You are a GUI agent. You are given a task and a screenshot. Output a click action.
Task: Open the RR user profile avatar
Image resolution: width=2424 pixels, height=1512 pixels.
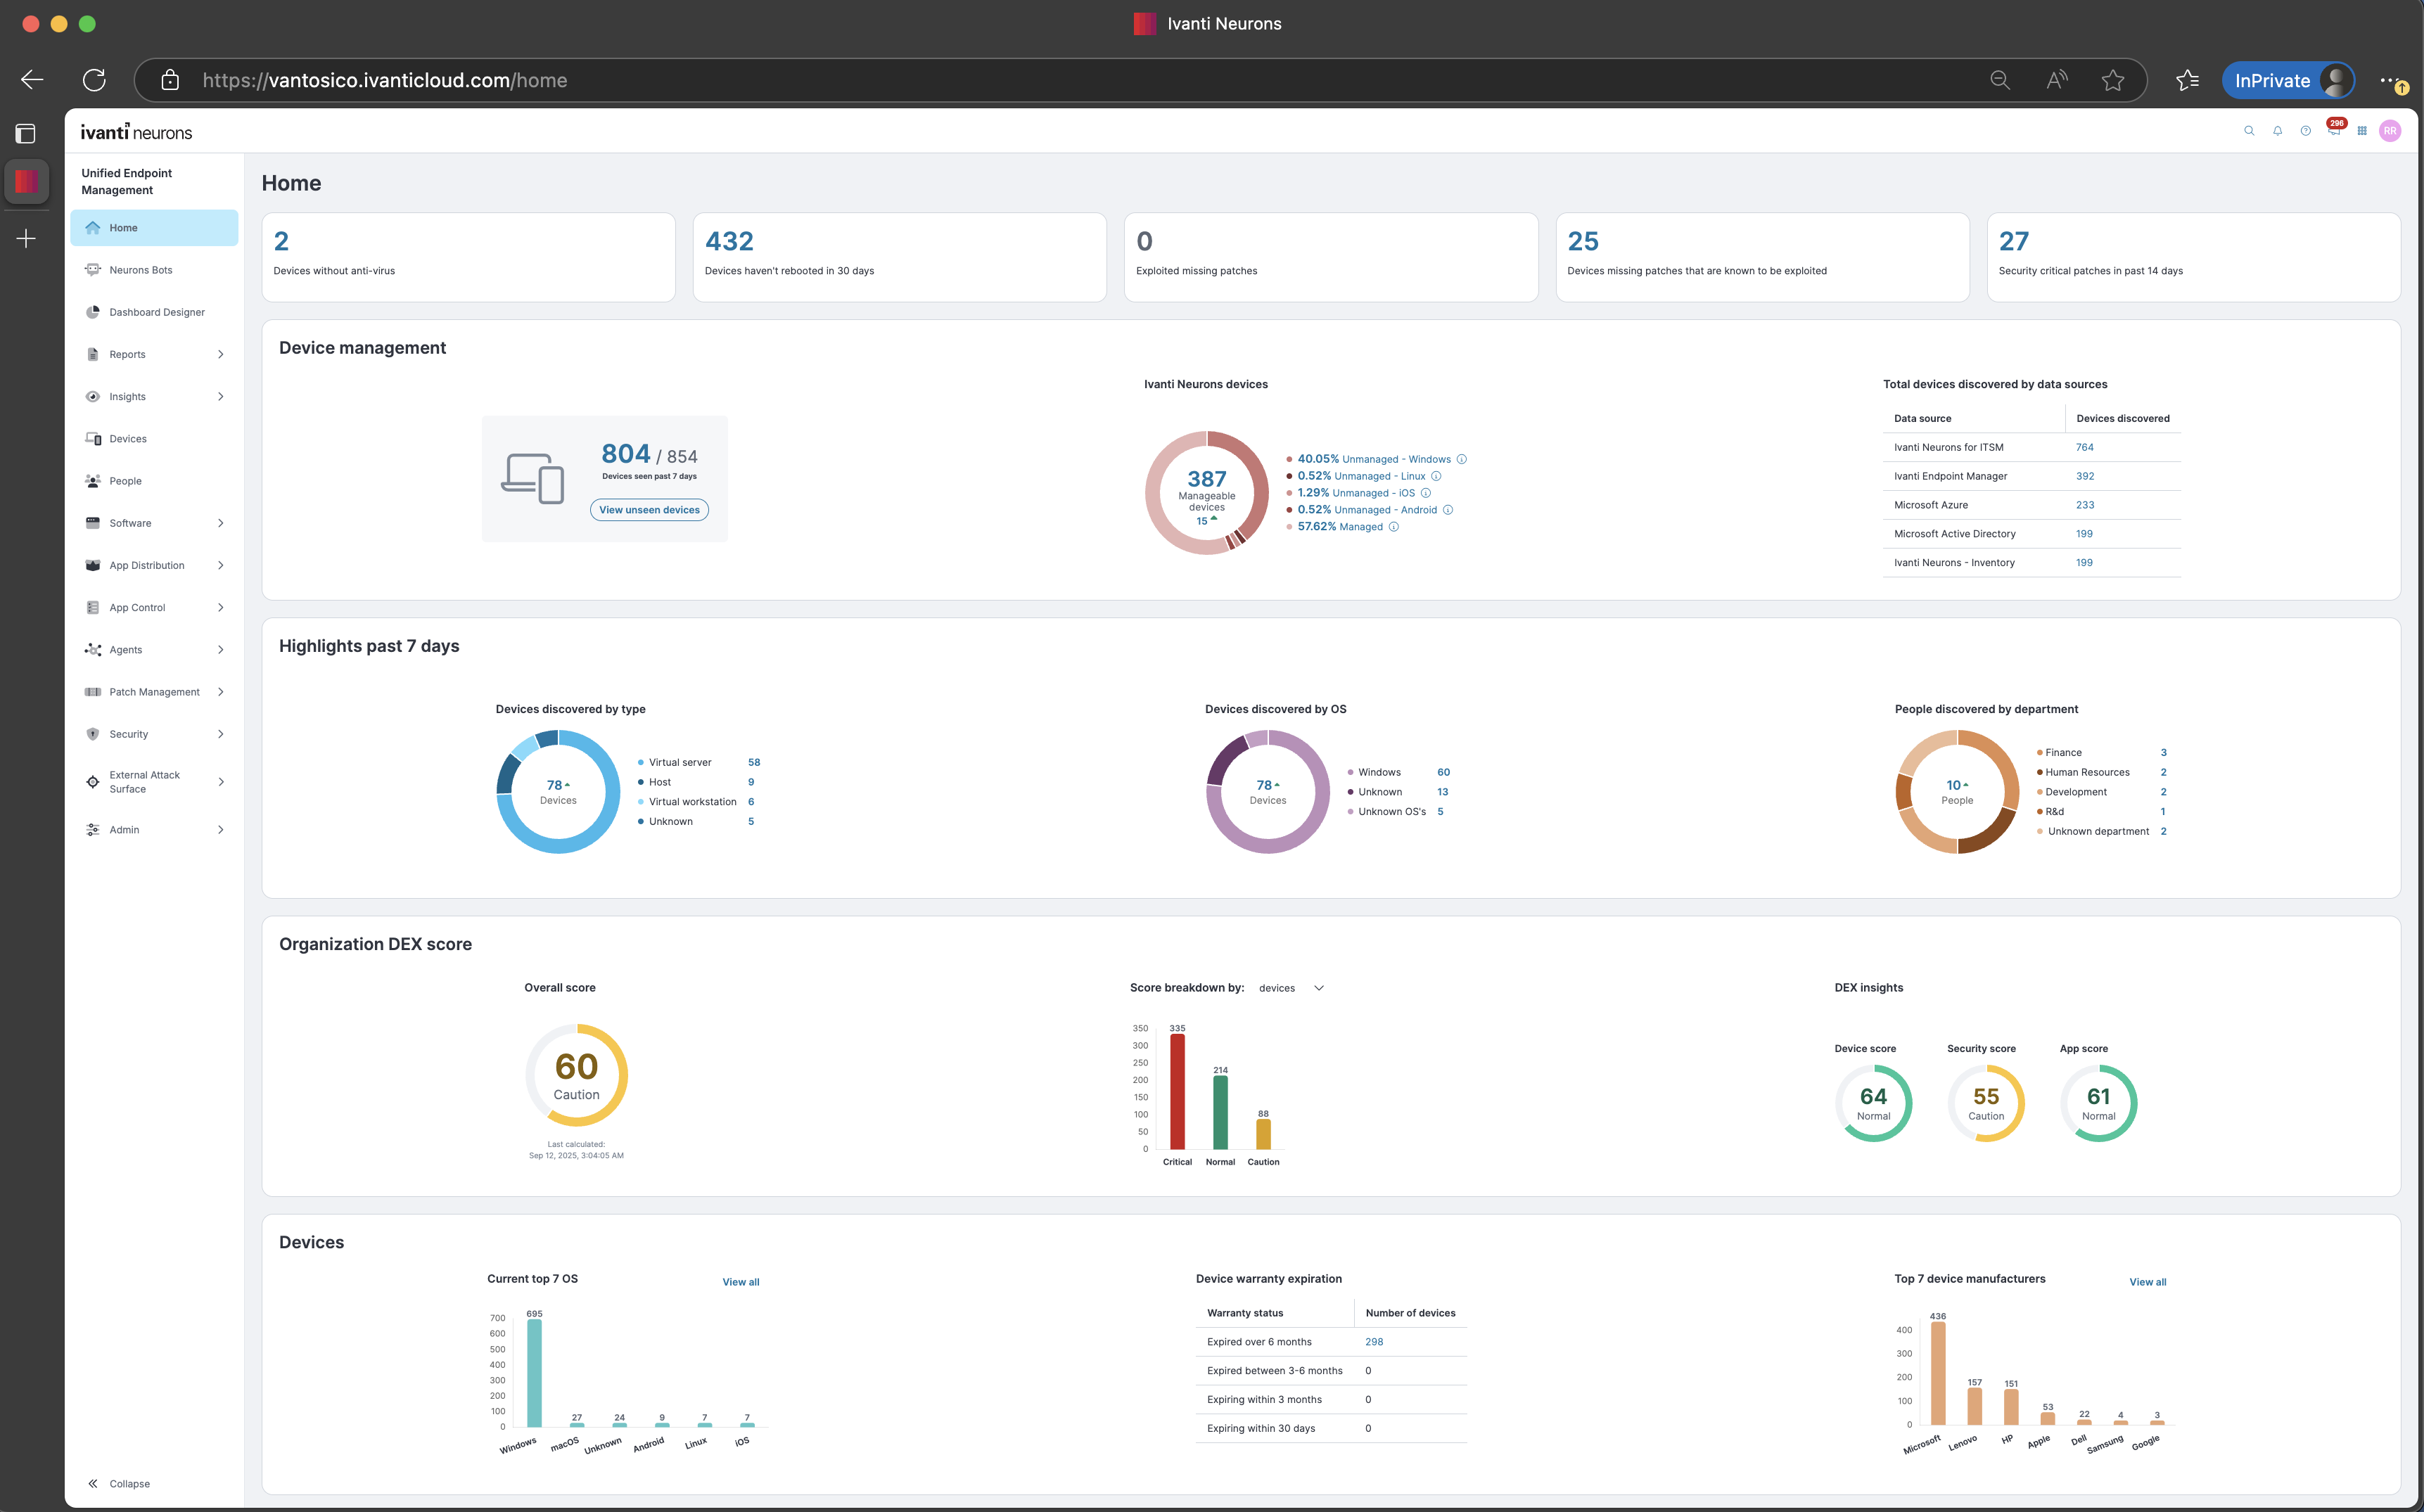tap(2390, 131)
